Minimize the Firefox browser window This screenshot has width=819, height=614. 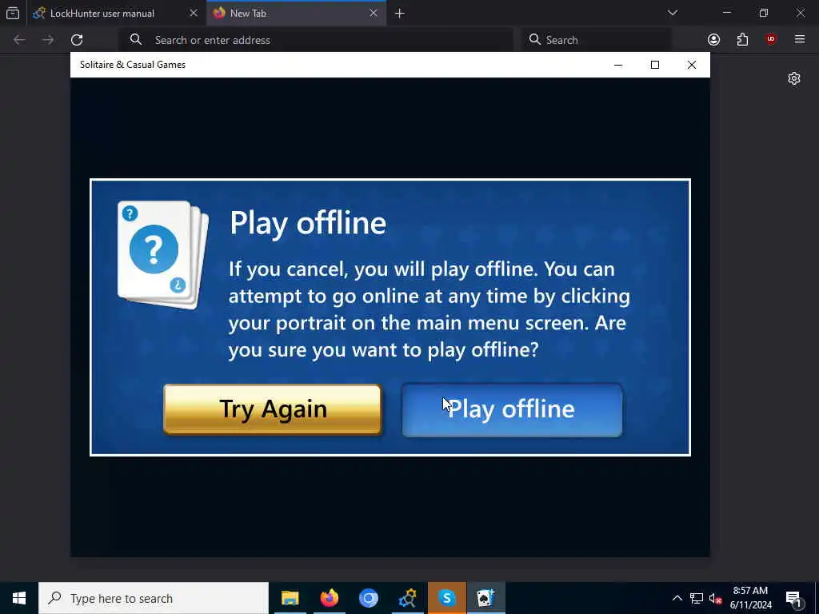(726, 13)
